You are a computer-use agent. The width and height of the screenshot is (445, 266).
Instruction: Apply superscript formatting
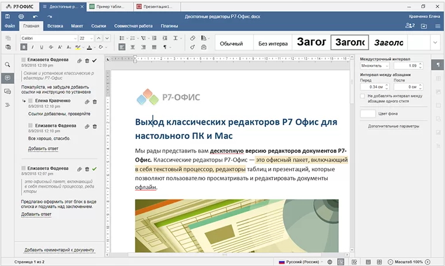[x=60, y=47]
